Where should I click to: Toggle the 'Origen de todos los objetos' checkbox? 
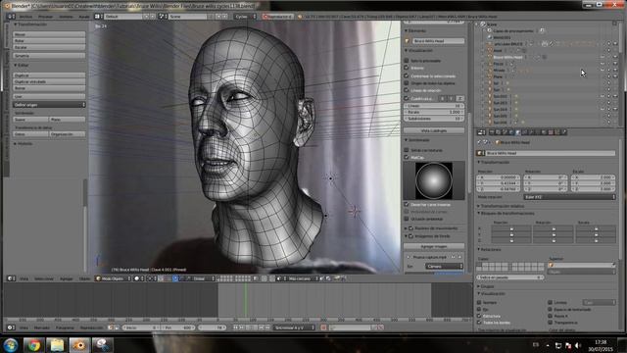407,83
